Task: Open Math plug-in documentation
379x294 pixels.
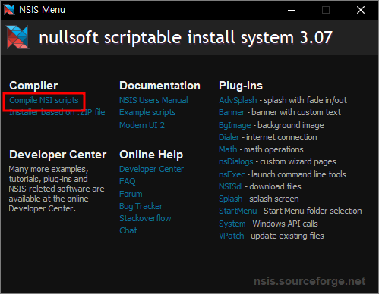Action: click(228, 149)
